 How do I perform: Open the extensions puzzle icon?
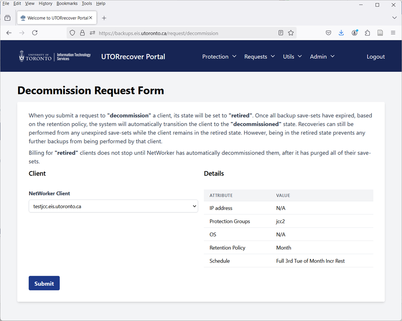tap(367, 33)
